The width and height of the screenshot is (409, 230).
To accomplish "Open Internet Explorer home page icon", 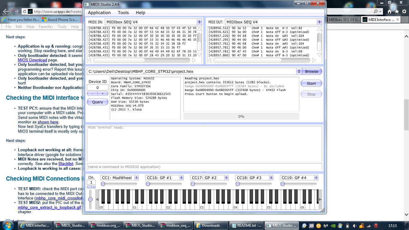I will (390, 11).
